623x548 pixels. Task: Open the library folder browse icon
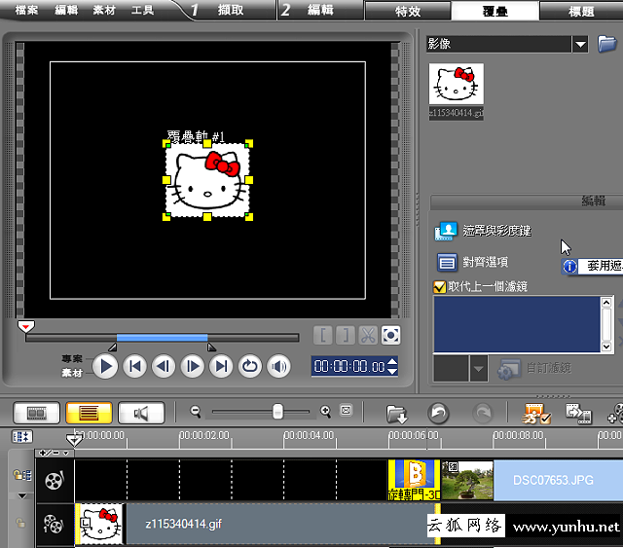(606, 44)
